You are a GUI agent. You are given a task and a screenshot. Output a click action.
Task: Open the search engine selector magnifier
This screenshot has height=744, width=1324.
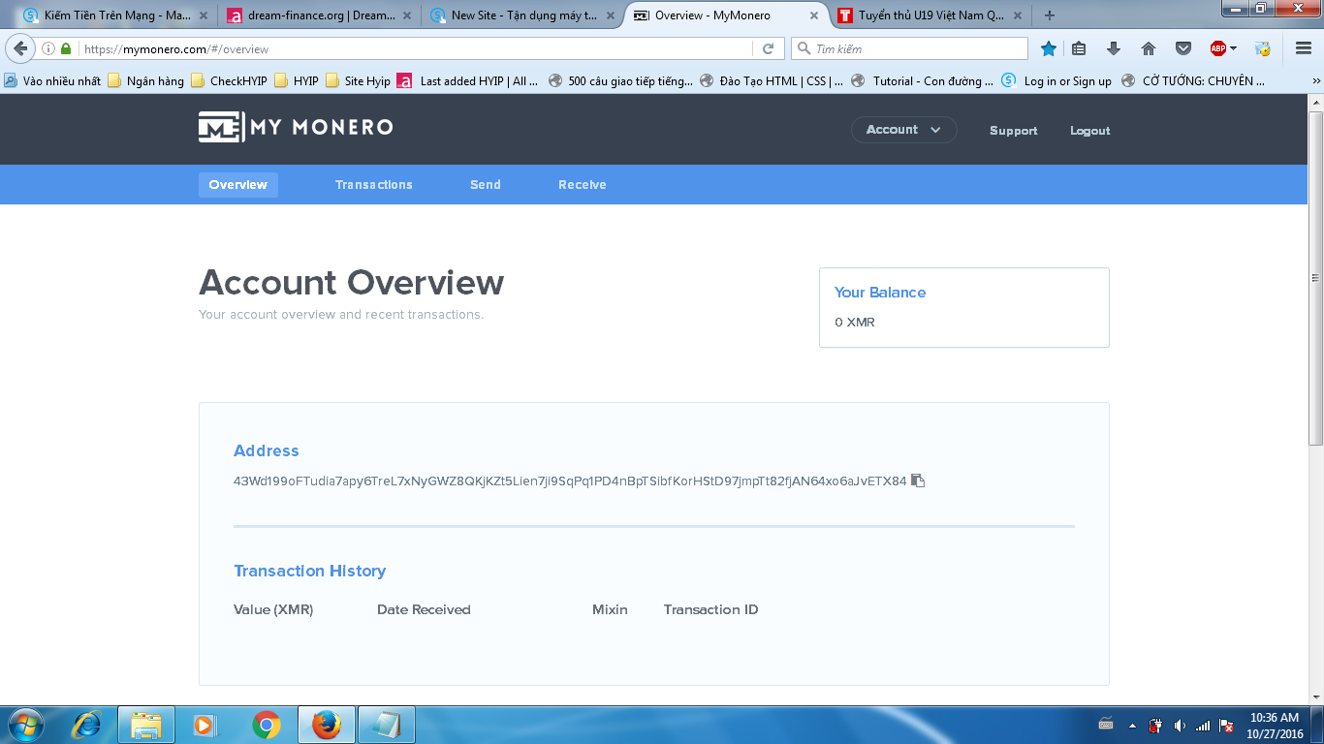tap(804, 48)
